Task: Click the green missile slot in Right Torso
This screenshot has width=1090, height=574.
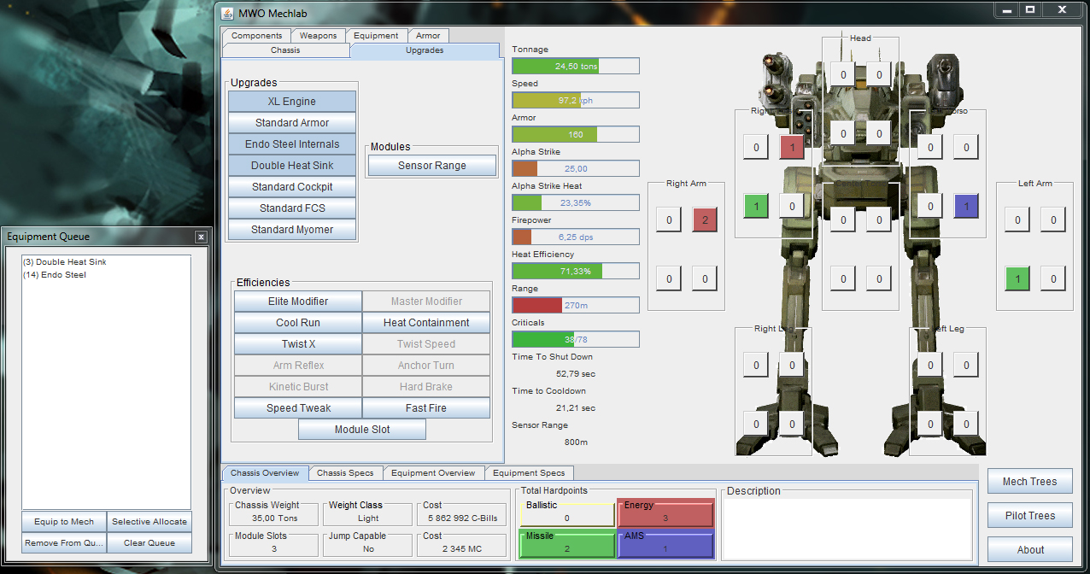Action: pos(756,206)
